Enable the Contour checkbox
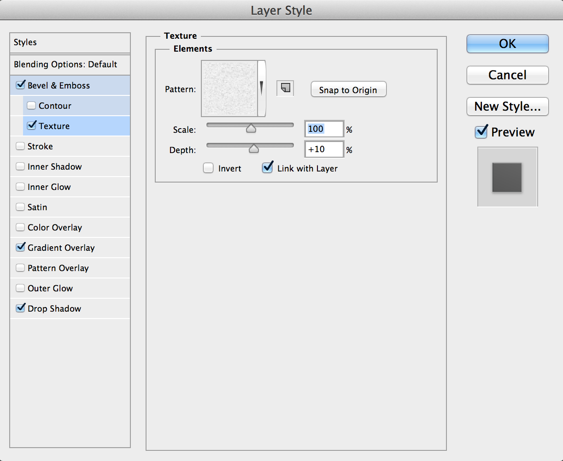Viewport: 563px width, 461px height. 31,106
